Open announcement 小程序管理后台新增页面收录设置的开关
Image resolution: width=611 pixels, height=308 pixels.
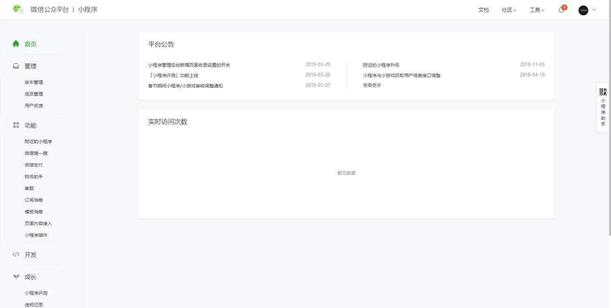click(189, 65)
